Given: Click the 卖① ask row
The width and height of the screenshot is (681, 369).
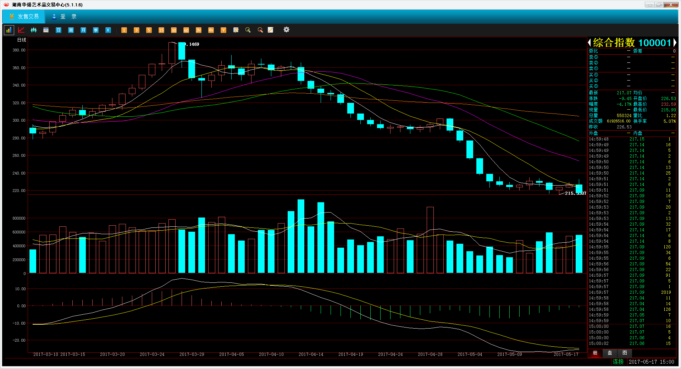Looking at the screenshot, I should pyautogui.click(x=632, y=68).
